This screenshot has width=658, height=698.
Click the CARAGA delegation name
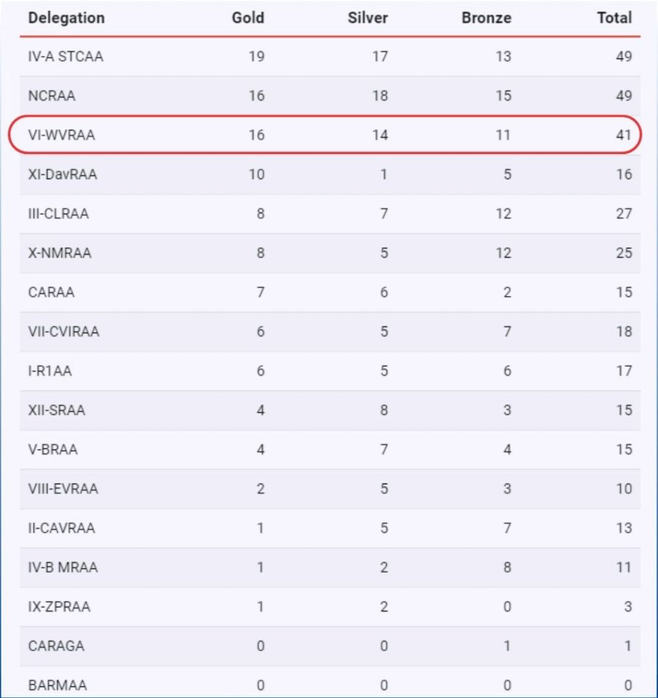click(56, 646)
